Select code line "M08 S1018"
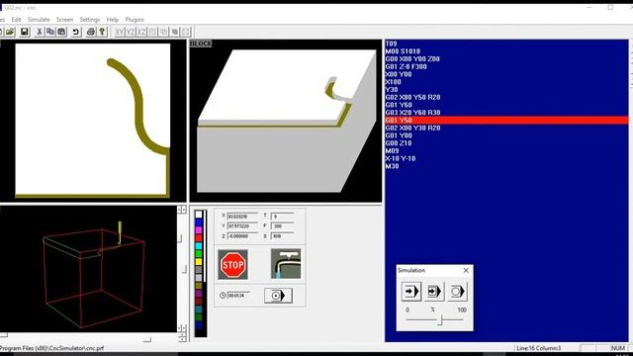The image size is (633, 356). tap(403, 51)
